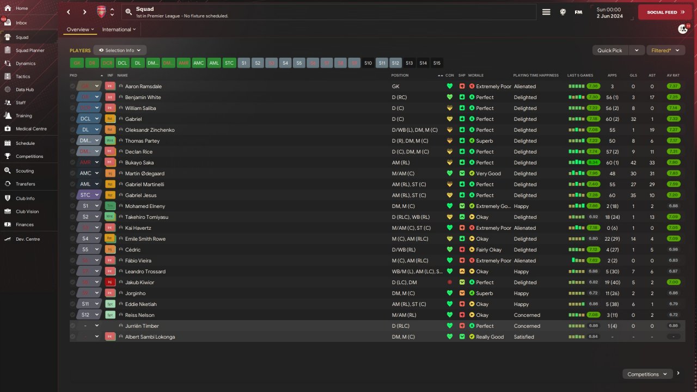Screen dimensions: 697x392
Task: Click Jakub Kiwior's Inj status badge
Action: pos(110,282)
